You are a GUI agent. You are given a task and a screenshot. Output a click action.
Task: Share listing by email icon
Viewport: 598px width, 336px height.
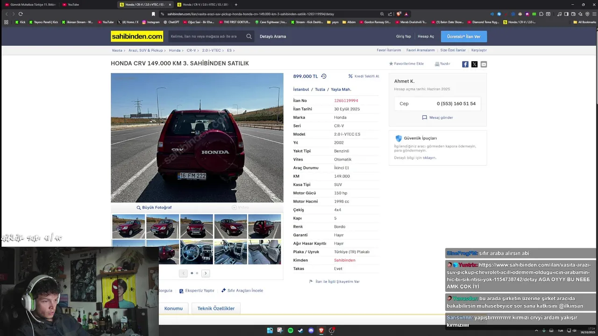pyautogui.click(x=484, y=64)
